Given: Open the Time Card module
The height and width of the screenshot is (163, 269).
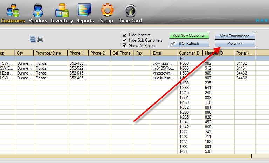Looking at the screenshot, I should coord(130,13).
